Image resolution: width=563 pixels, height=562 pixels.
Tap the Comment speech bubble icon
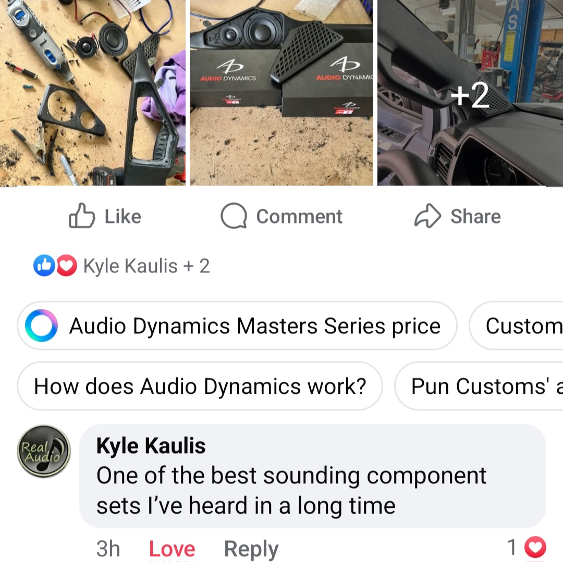[234, 216]
